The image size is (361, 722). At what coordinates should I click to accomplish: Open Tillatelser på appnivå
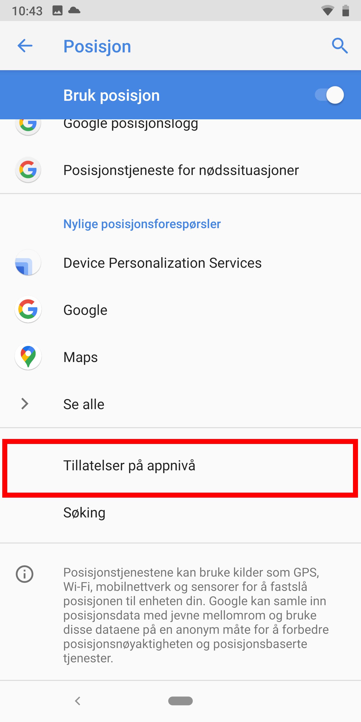(x=180, y=466)
